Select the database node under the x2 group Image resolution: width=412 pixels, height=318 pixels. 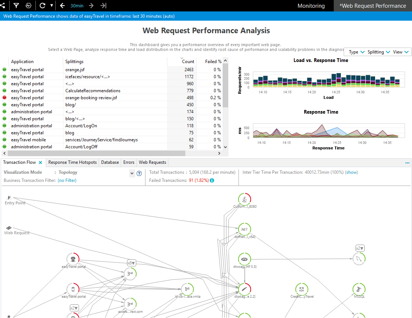tap(359, 259)
